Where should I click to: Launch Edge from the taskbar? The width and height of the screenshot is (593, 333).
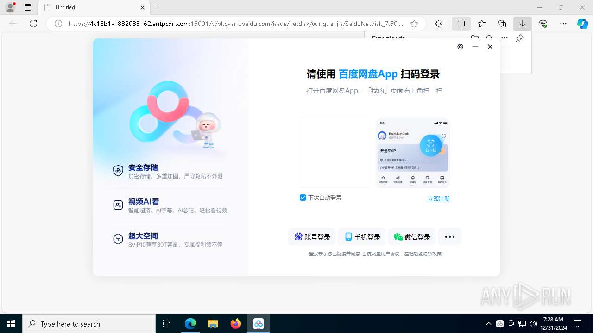[190, 324]
